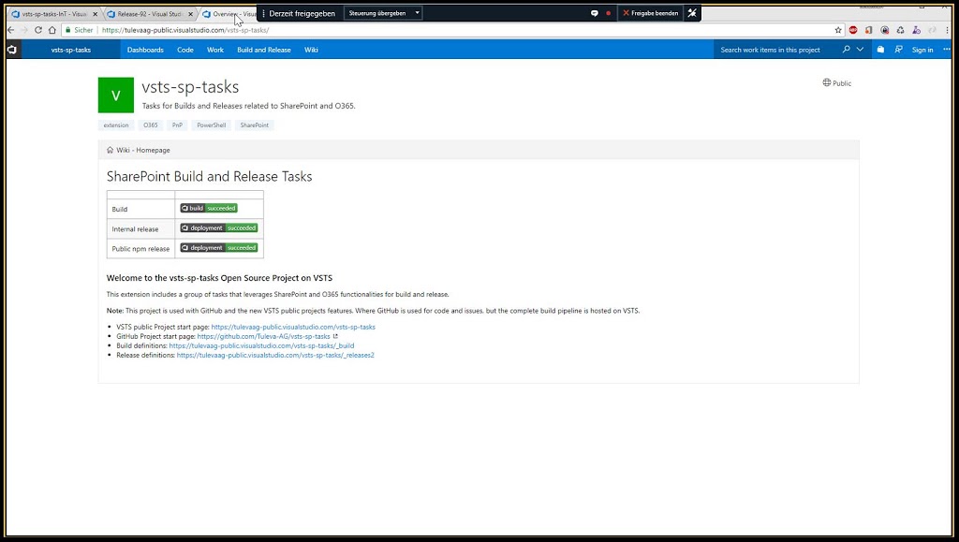The image size is (959, 542).
Task: Close the Release-92 tab
Action: tap(191, 14)
